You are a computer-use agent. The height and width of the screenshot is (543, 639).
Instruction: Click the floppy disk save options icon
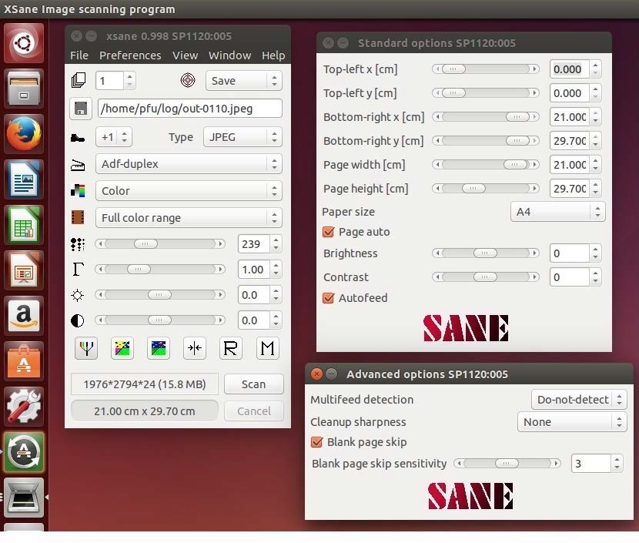[x=81, y=109]
